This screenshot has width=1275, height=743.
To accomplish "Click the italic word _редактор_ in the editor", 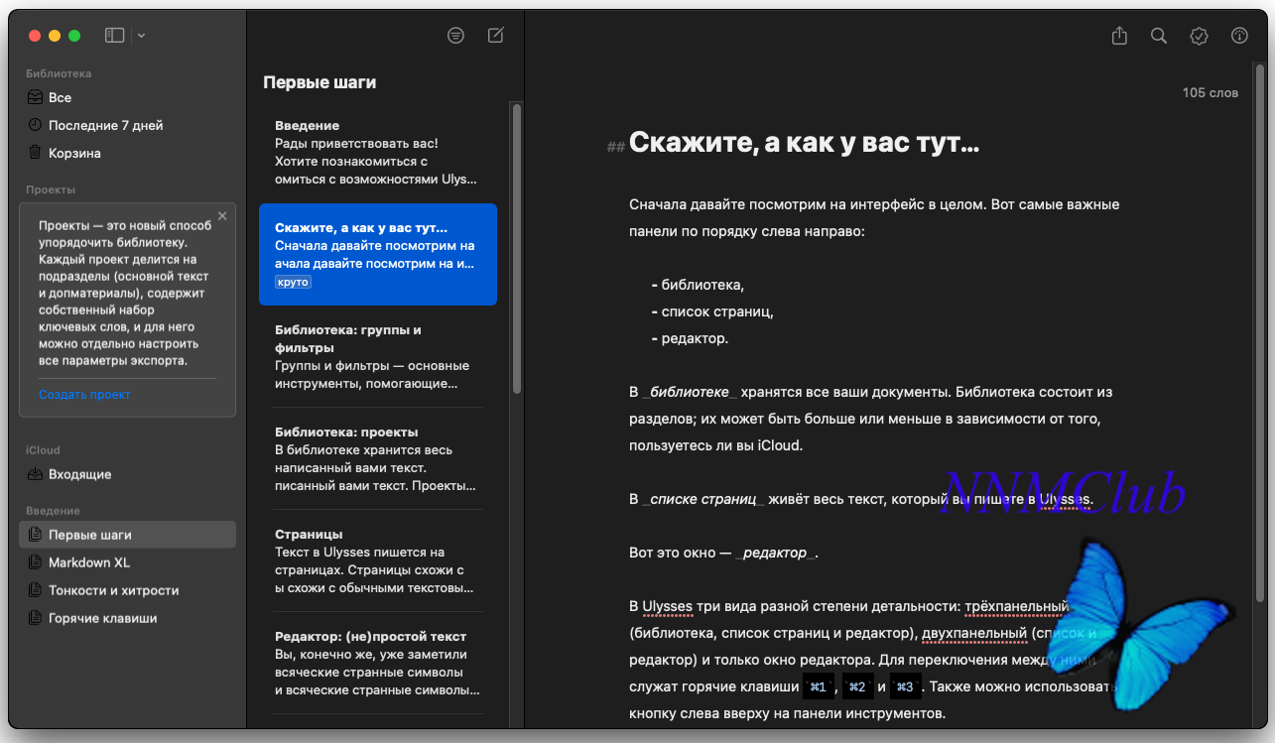I will pos(776,553).
